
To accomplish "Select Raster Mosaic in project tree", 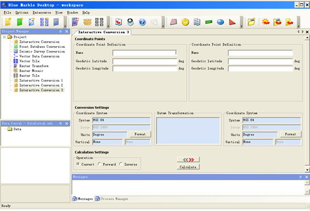I will [x=28, y=71].
